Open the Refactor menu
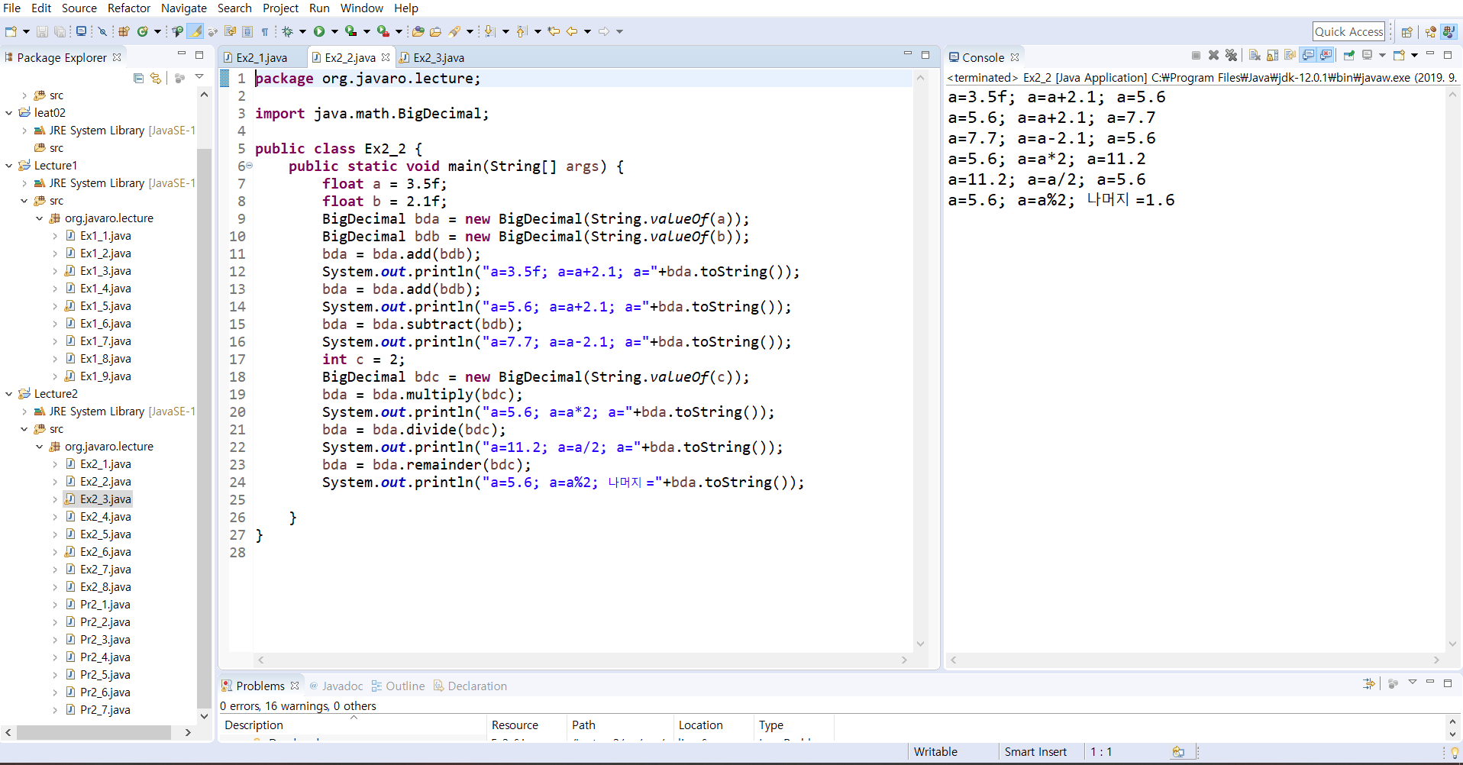This screenshot has height=765, width=1463. coord(129,8)
